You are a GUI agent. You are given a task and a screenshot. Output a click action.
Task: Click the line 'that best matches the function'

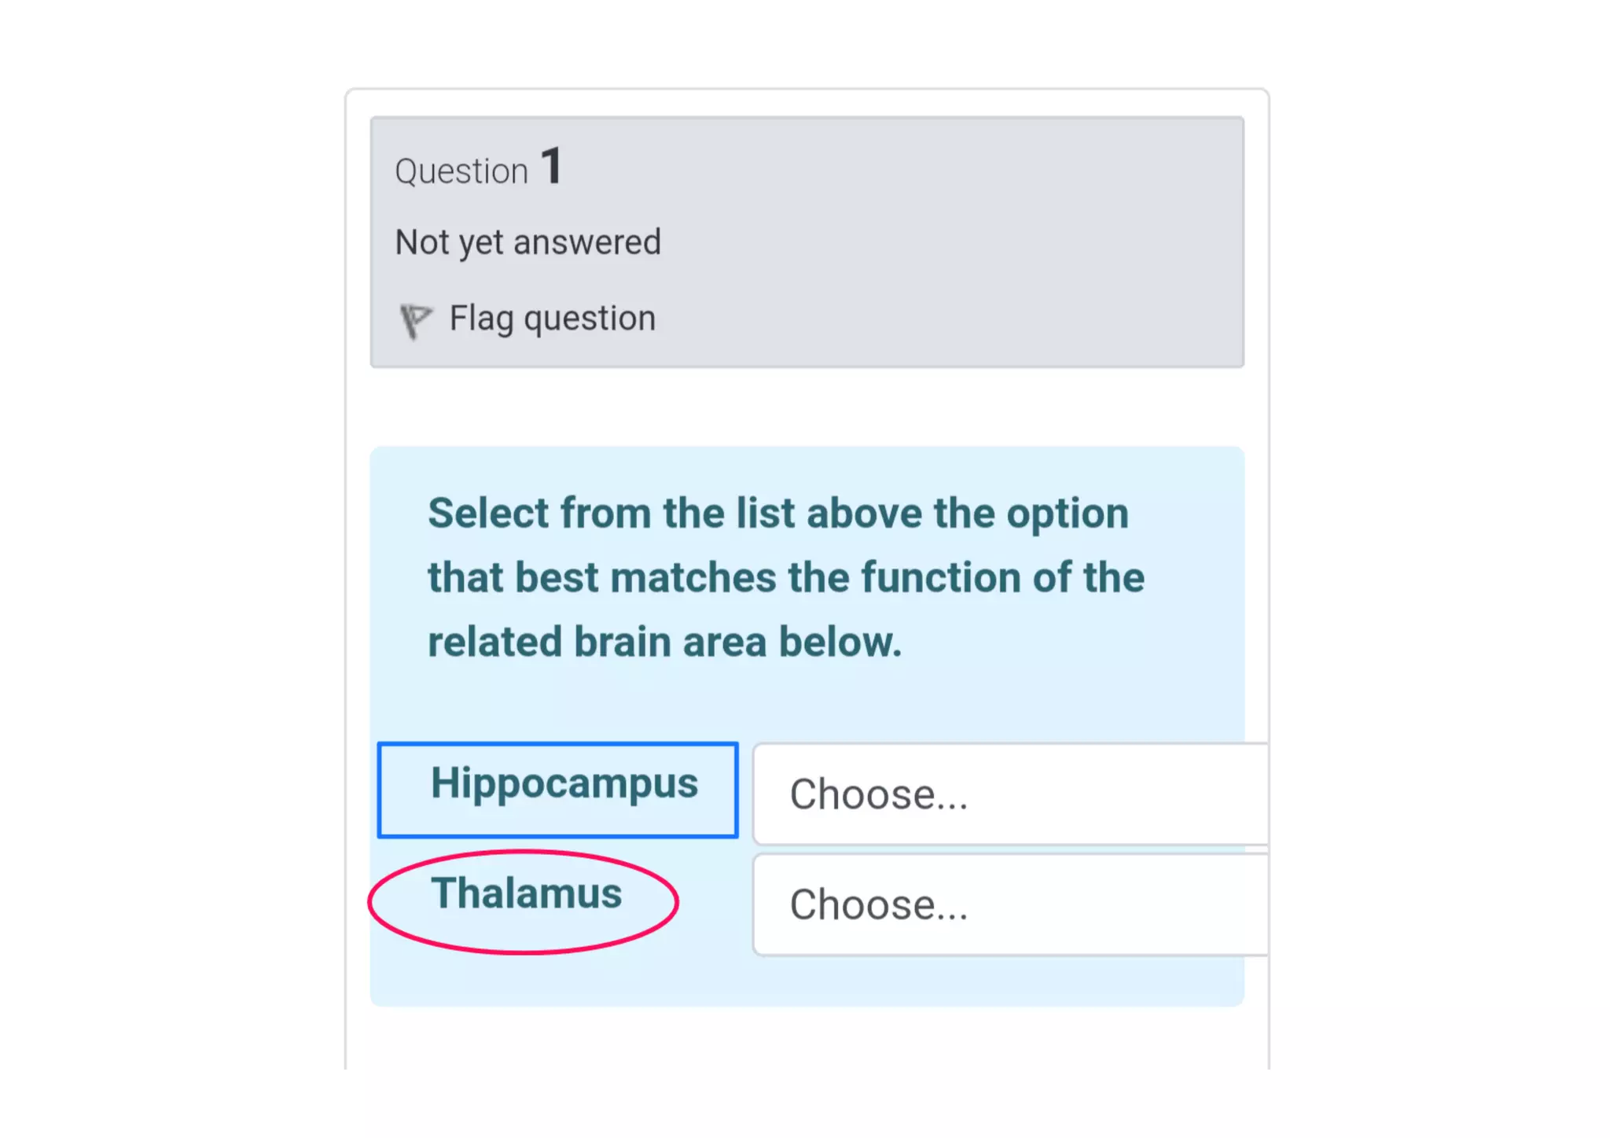point(785,577)
